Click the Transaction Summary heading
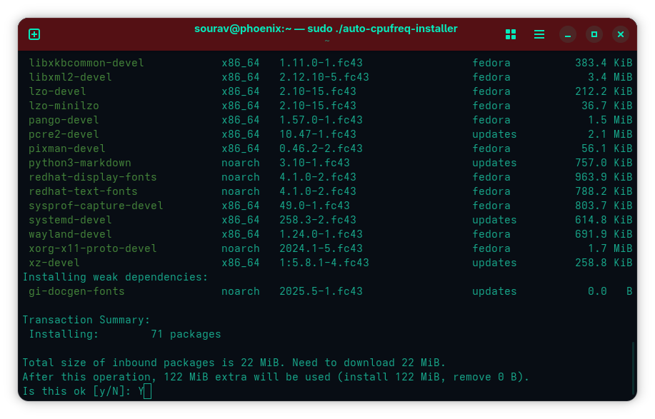This screenshot has height=419, width=655. tap(86, 320)
